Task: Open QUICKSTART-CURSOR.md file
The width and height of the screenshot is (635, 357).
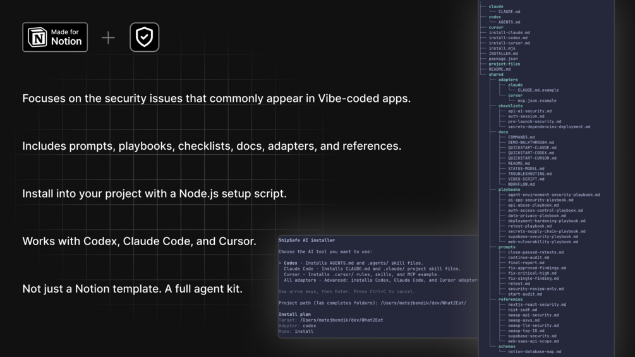Action: [532, 159]
